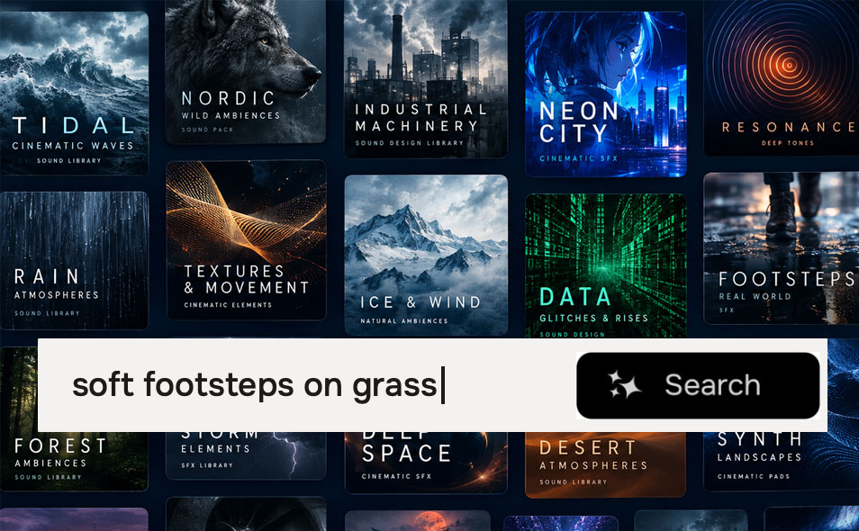Select the Nordic Wild Ambiences sound pack
This screenshot has width=859, height=531.
click(x=246, y=71)
